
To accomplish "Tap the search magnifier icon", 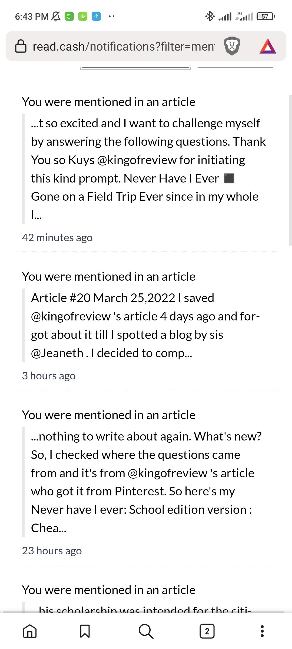I will (146, 631).
